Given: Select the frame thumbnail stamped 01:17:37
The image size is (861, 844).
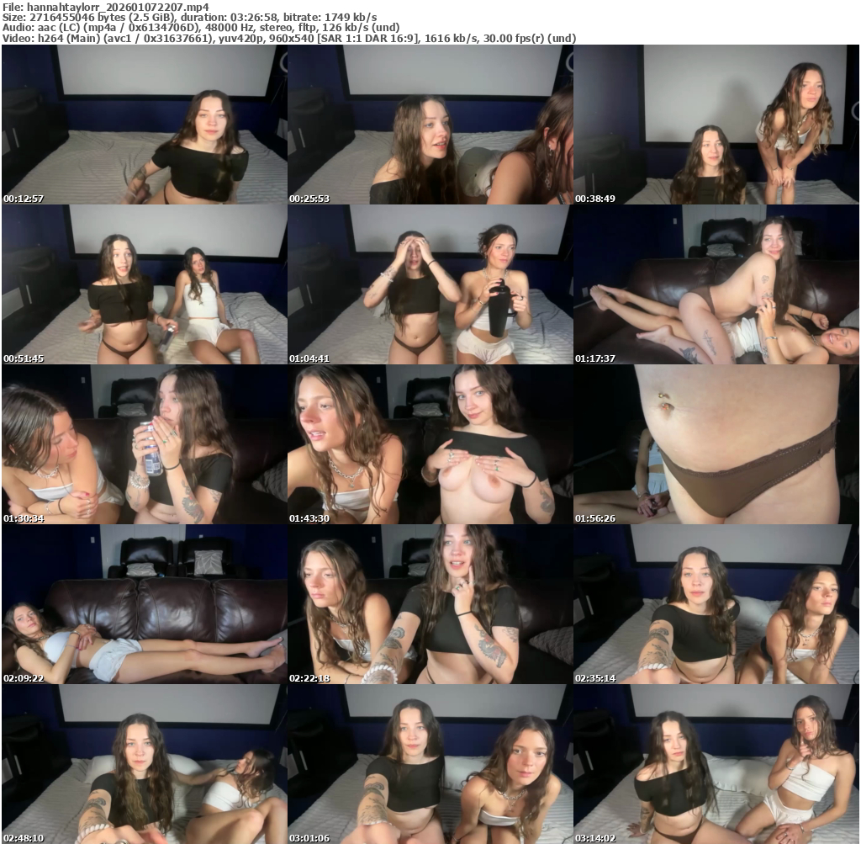Looking at the screenshot, I should pyautogui.click(x=716, y=284).
